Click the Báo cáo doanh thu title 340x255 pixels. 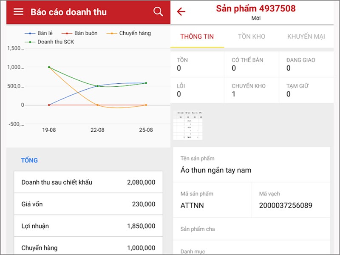pos(68,12)
